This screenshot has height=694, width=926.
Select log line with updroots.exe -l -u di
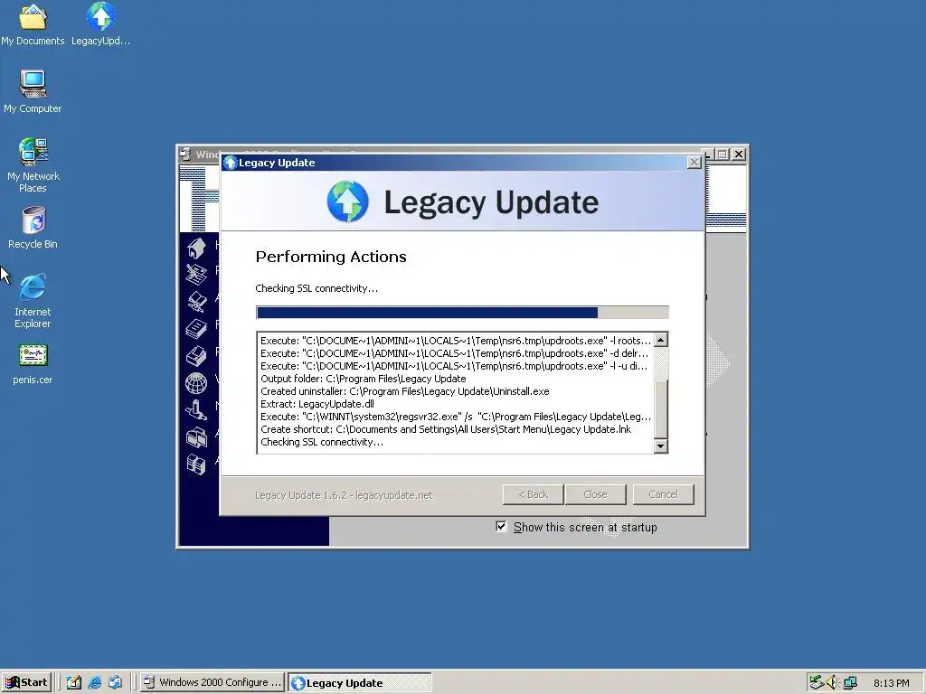click(x=454, y=366)
